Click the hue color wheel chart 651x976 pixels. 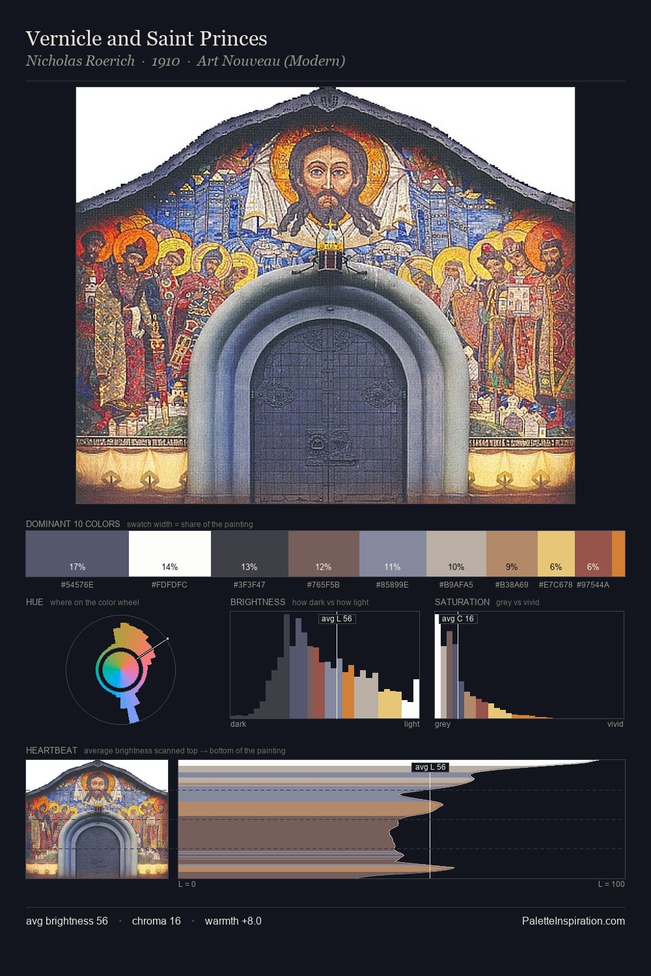pos(120,670)
